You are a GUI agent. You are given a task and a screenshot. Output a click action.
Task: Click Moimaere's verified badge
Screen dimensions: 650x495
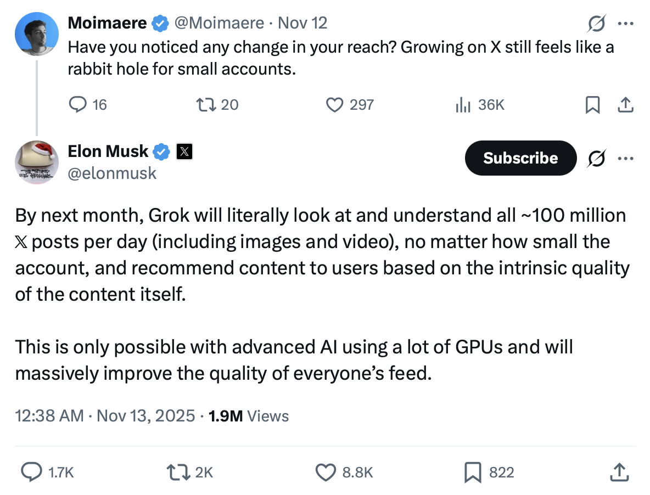click(x=160, y=22)
